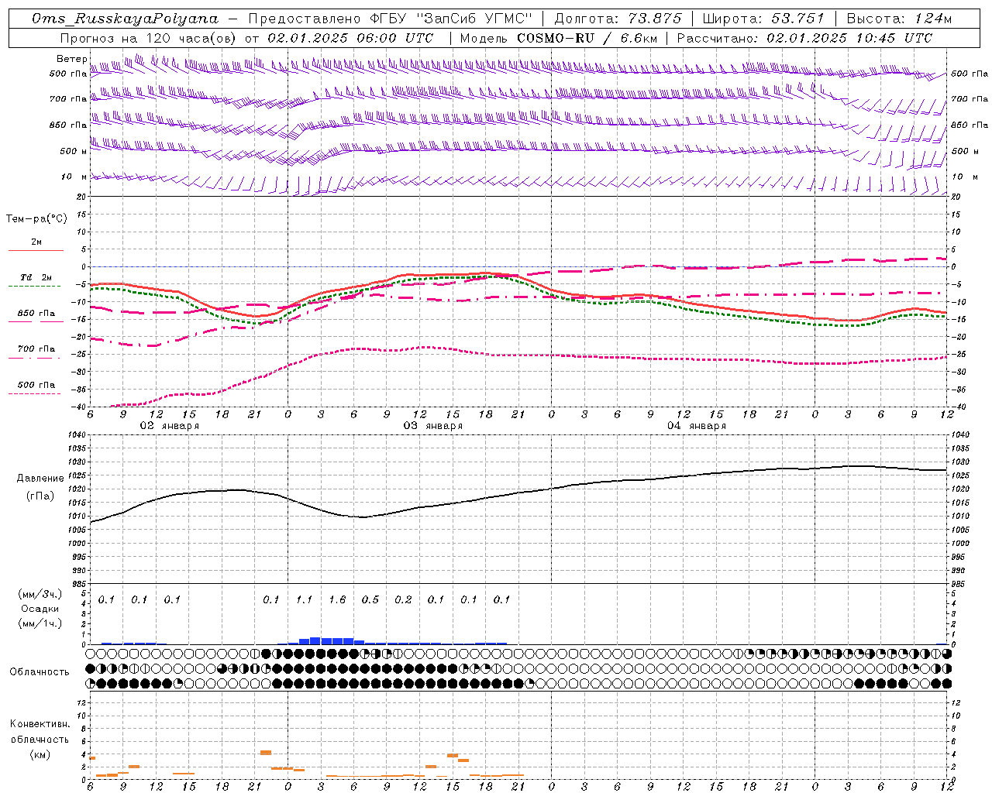Click the station name Oms_RusskayaPolyana in header
This screenshot has height=793, width=992.
click(126, 19)
